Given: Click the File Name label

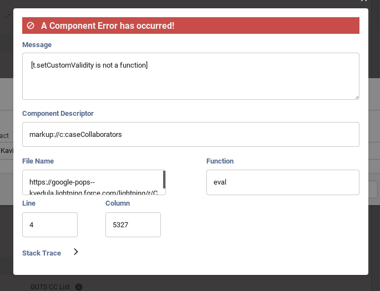Looking at the screenshot, I should tap(38, 161).
